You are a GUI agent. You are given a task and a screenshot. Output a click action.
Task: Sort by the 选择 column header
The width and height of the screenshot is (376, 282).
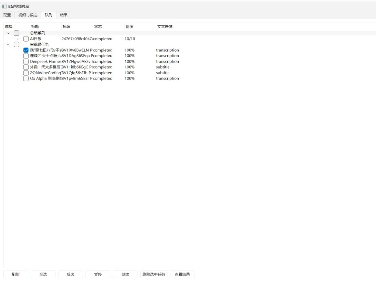click(x=17, y=27)
